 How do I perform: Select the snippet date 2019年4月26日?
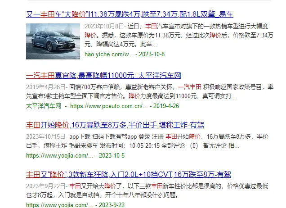click(45, 87)
